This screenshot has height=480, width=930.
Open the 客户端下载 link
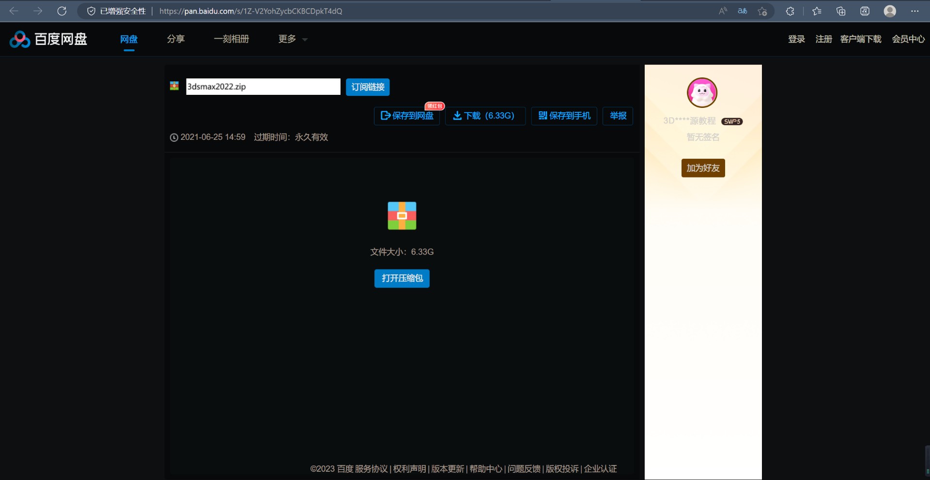(861, 39)
